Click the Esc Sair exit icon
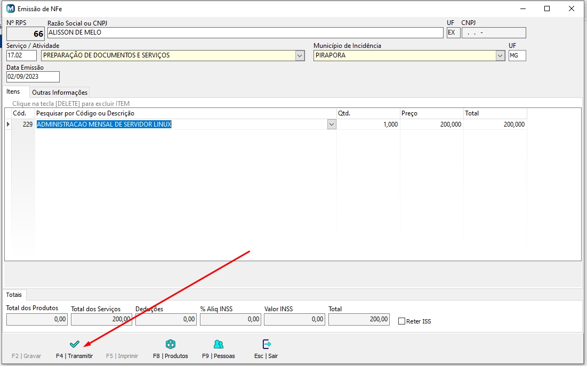 (266, 344)
